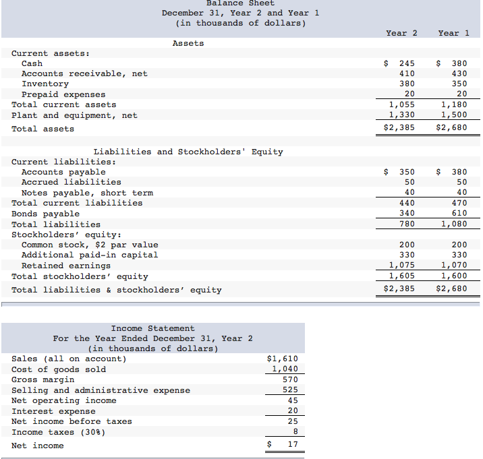Select 'Accounts payable' label

pyautogui.click(x=63, y=172)
